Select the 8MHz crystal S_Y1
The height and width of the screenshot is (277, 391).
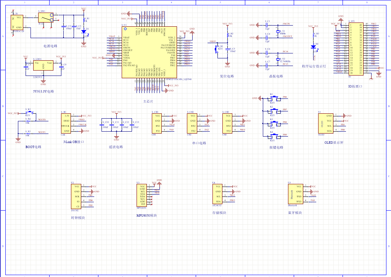[x=279, y=31]
